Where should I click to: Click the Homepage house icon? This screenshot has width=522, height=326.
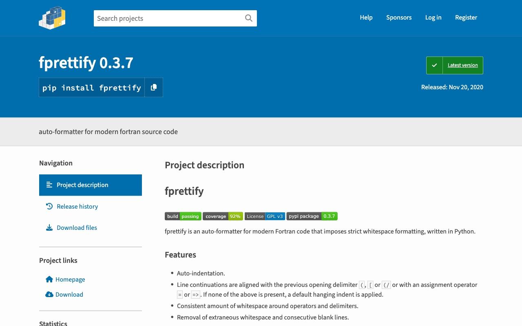click(x=49, y=279)
